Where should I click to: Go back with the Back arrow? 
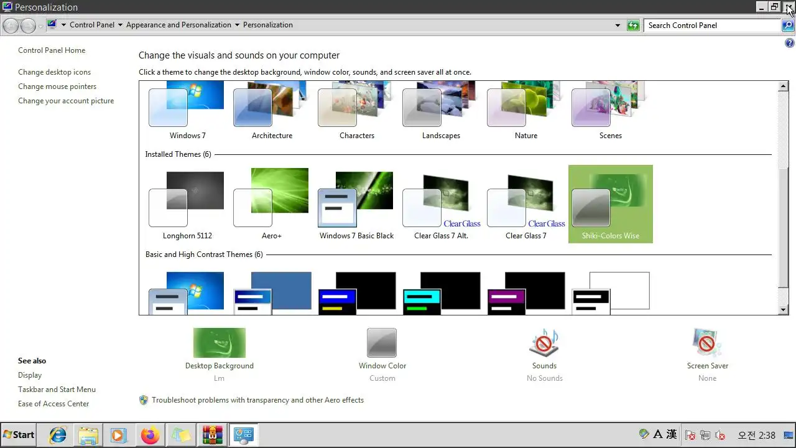[11, 26]
